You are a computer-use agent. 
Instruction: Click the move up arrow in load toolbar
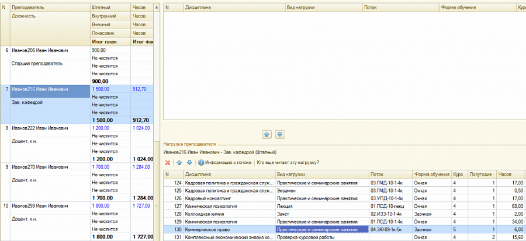(179, 163)
